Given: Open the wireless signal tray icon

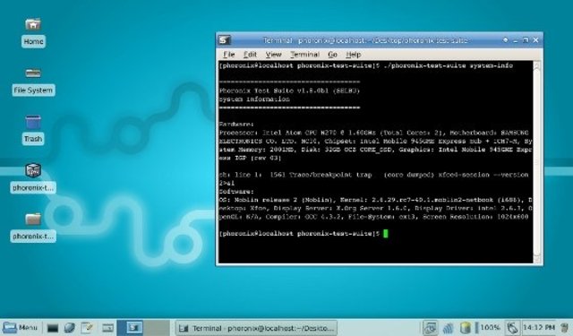Looking at the screenshot, I should coord(448,328).
